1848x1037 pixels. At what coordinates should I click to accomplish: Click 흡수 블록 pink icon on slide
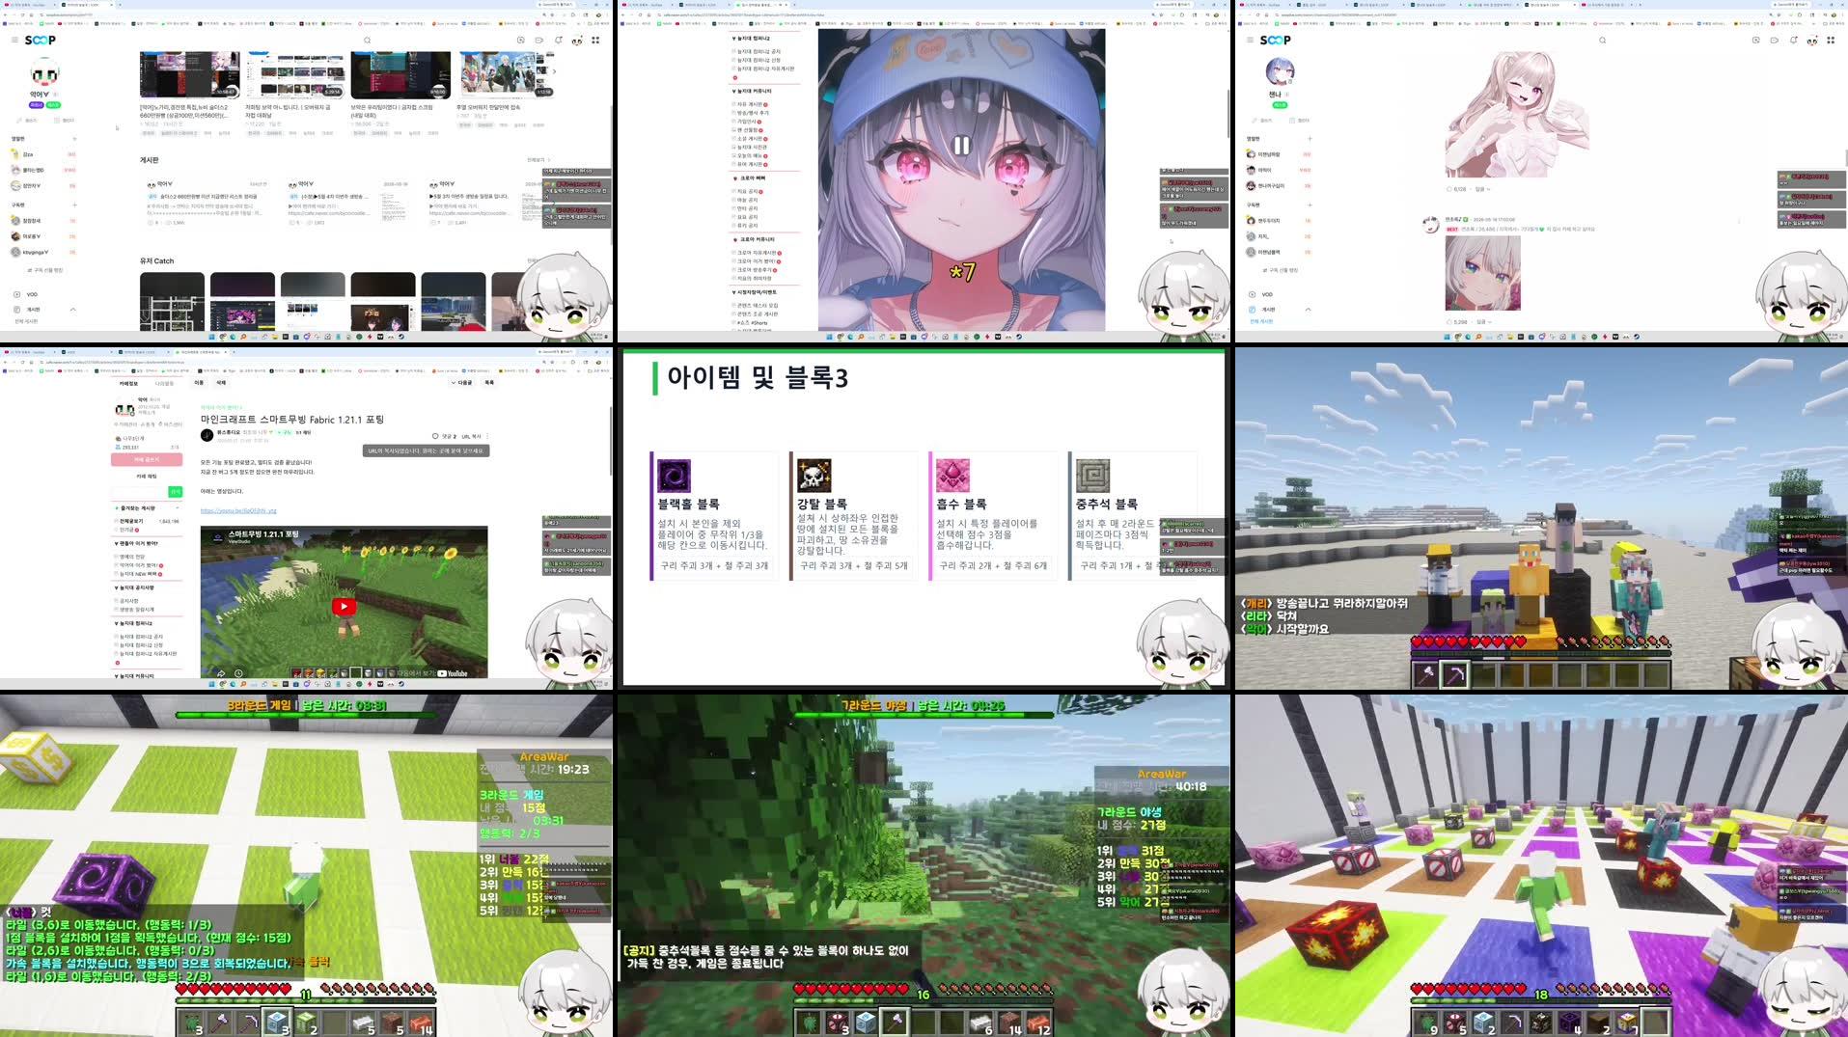pos(952,477)
